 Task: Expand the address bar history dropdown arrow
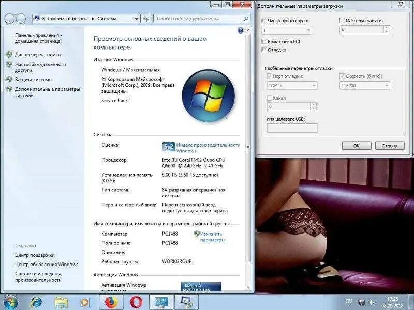[x=136, y=19]
